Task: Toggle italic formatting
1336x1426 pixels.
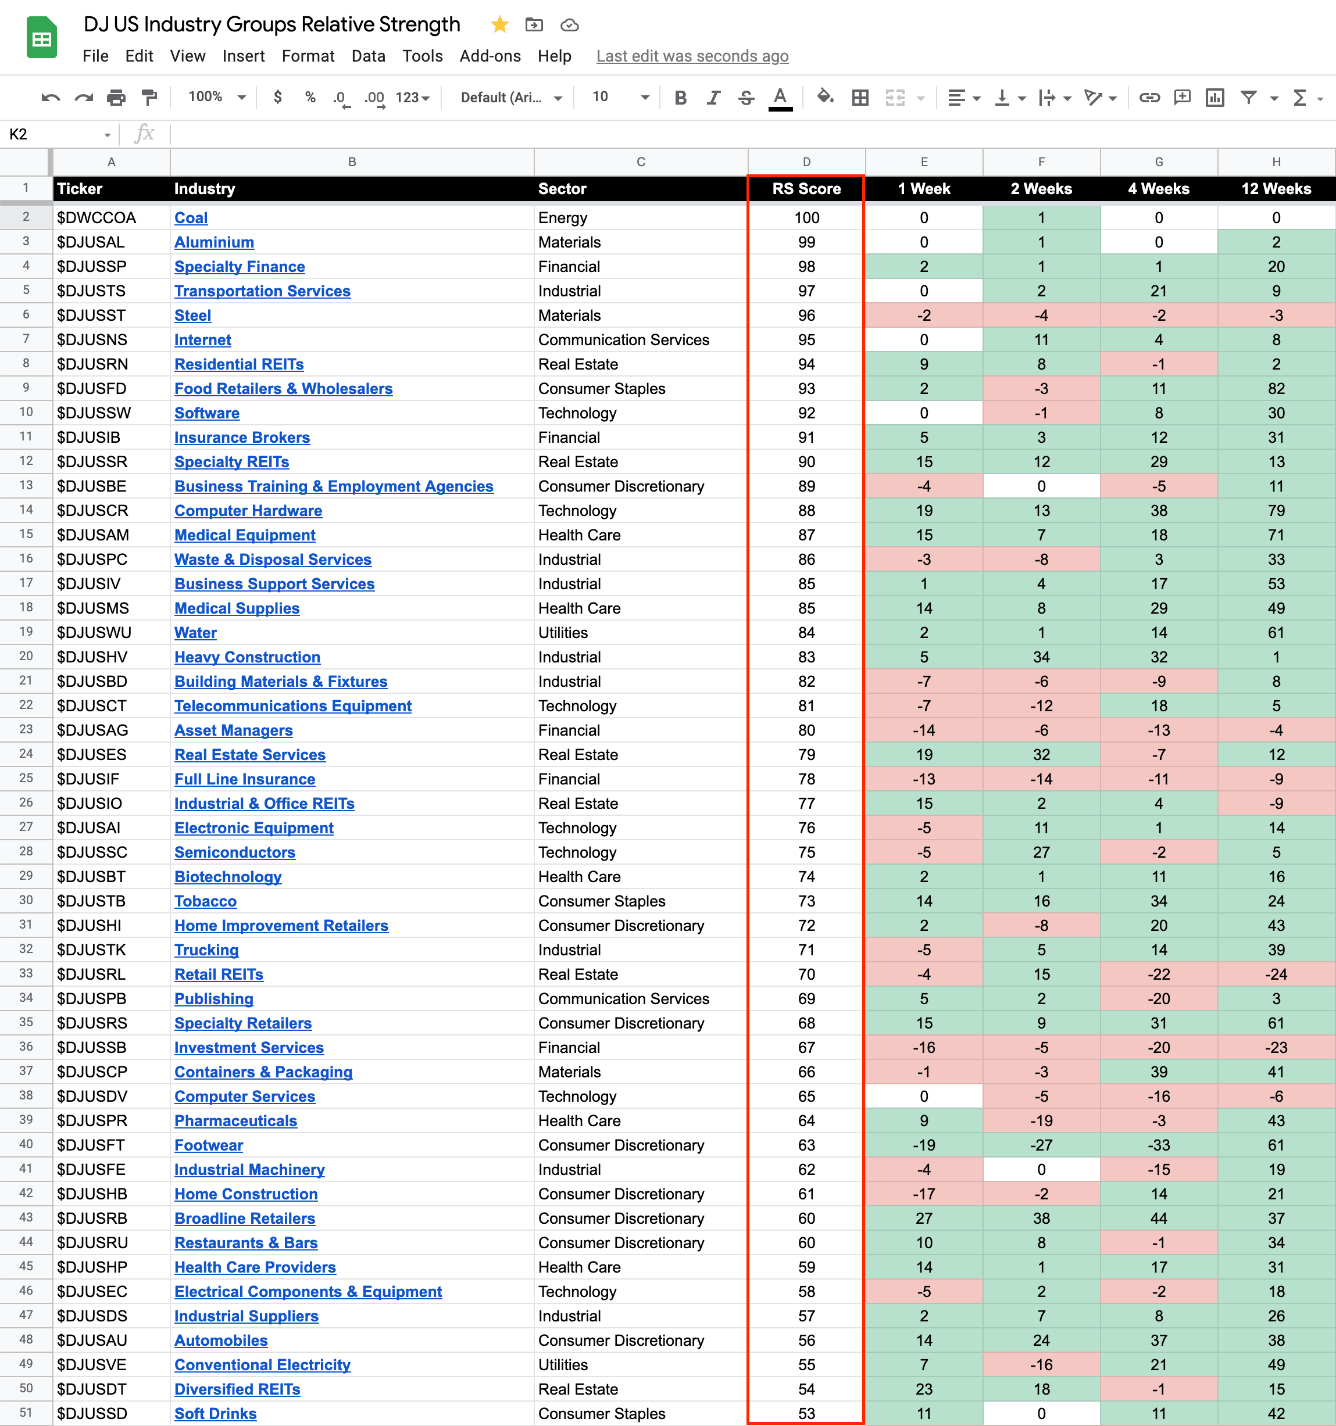Action: coord(713,98)
